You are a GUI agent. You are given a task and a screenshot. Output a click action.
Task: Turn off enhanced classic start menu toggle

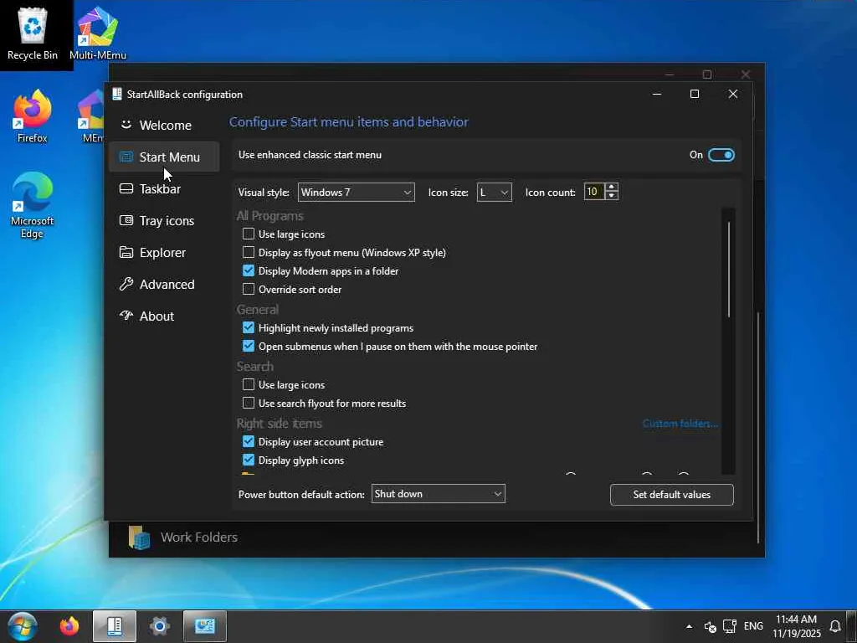click(721, 155)
